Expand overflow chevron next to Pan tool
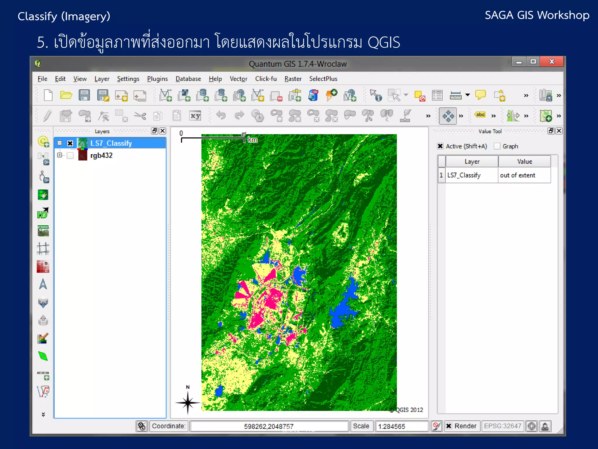Screen dimensions: 598x449 [x=461, y=116]
